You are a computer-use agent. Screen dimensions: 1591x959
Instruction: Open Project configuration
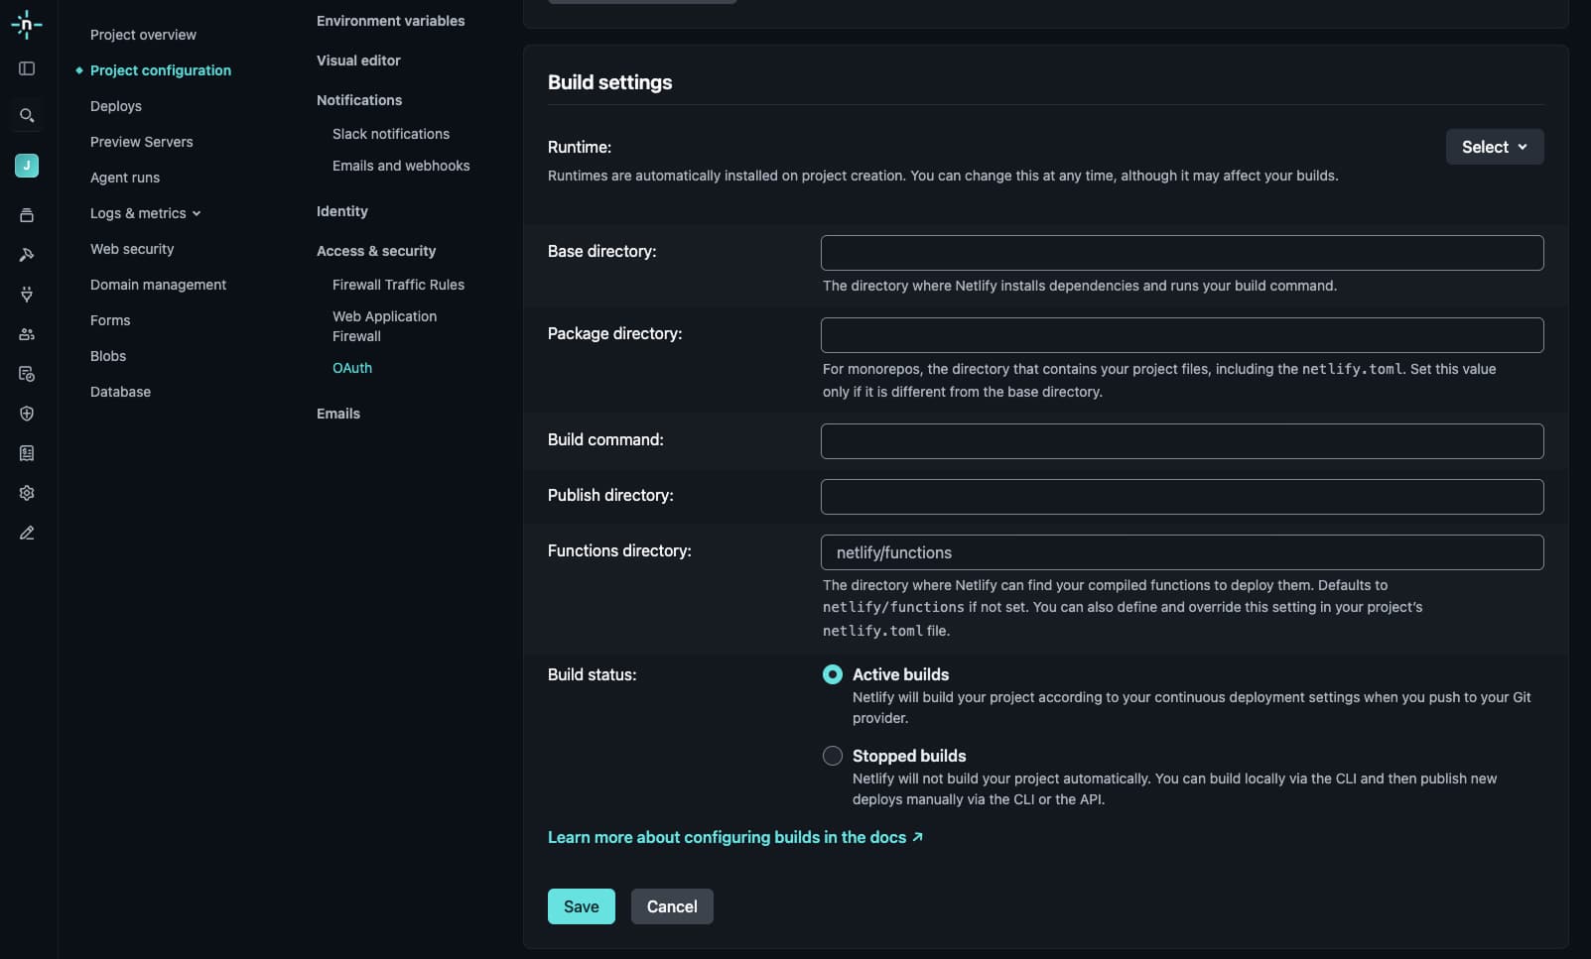[x=161, y=70]
